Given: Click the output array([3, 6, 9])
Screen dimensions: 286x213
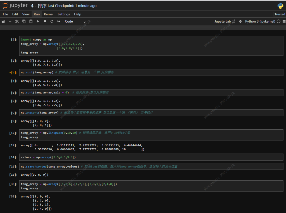Looking at the screenshot, I should coord(35,175).
